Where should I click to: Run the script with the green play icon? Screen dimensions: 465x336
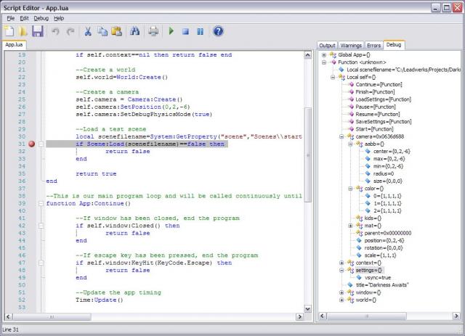171,31
